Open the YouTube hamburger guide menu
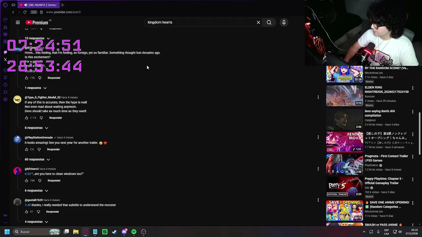Viewport: 422px width, 237px height. 18,22
